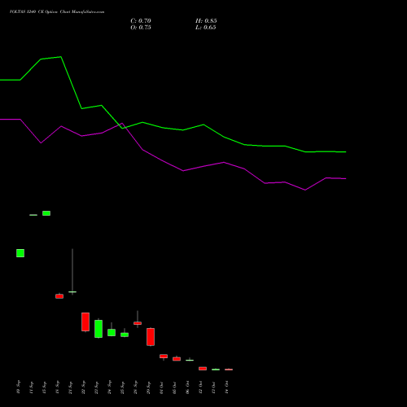
Task: Click the VOLTAS 1240 CE chart title
Action: [x=57, y=12]
